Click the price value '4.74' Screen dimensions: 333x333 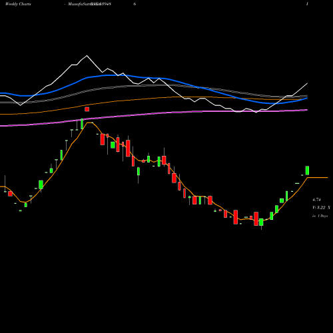tap(316, 200)
